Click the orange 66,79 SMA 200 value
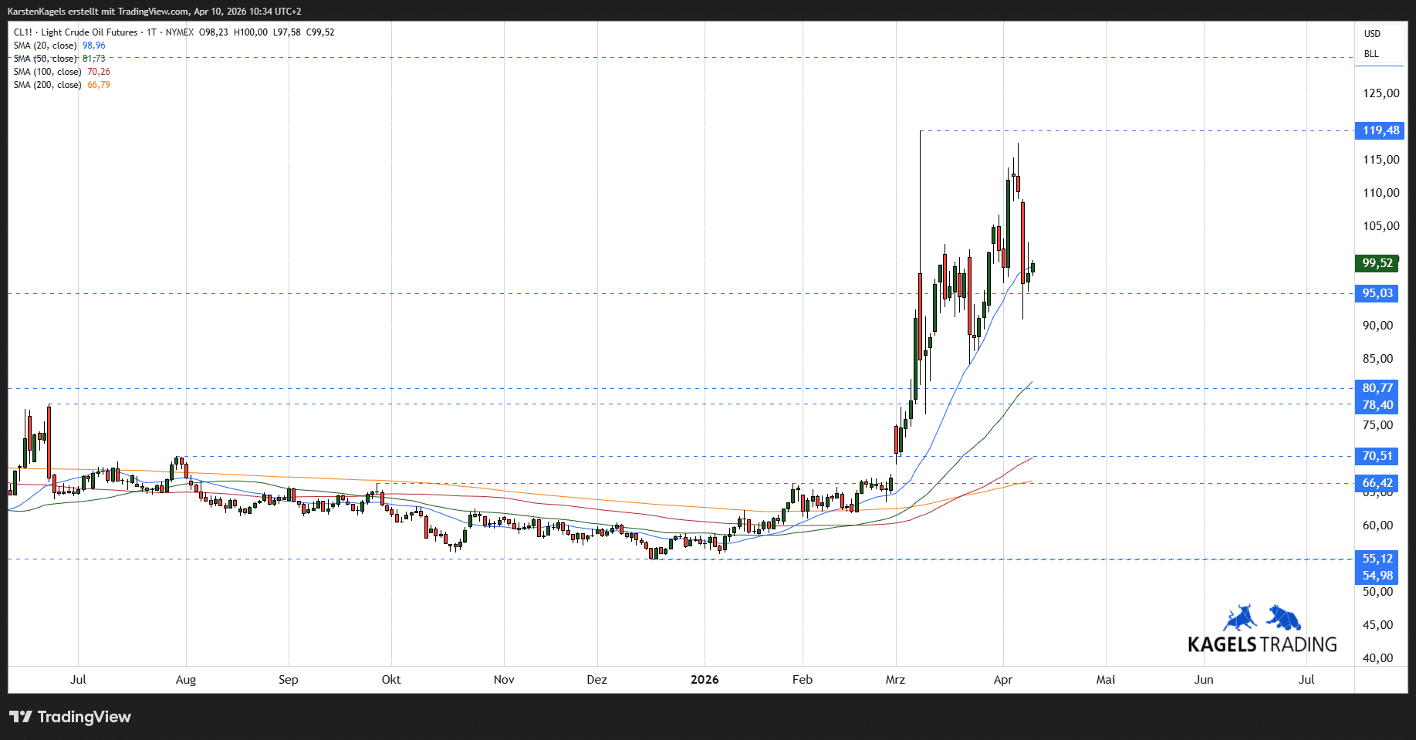1416x740 pixels. point(99,85)
